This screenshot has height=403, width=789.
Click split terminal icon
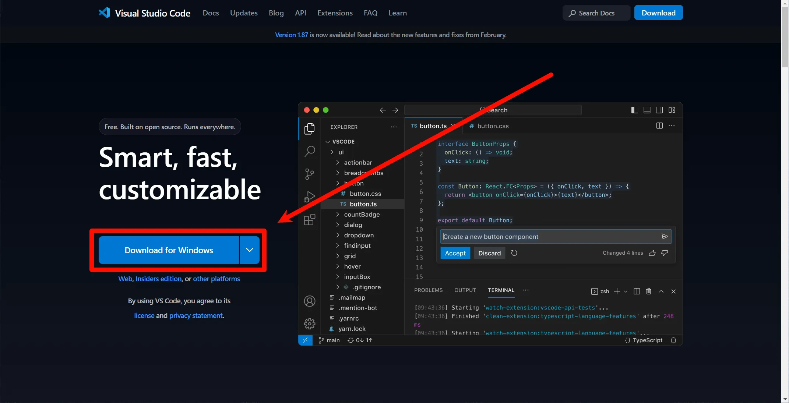(x=637, y=291)
